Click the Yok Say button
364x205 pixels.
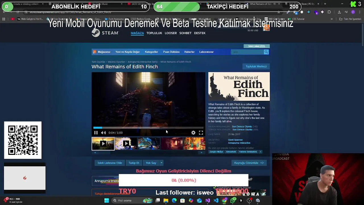click(x=151, y=163)
